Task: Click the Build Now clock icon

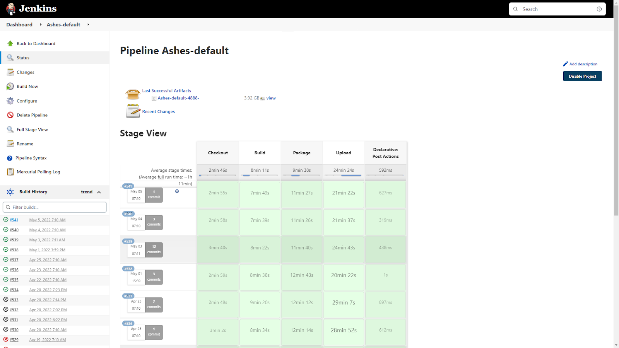Action: pyautogui.click(x=10, y=86)
